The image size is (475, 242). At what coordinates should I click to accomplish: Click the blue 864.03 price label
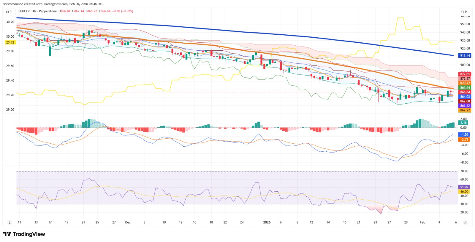coord(465,97)
